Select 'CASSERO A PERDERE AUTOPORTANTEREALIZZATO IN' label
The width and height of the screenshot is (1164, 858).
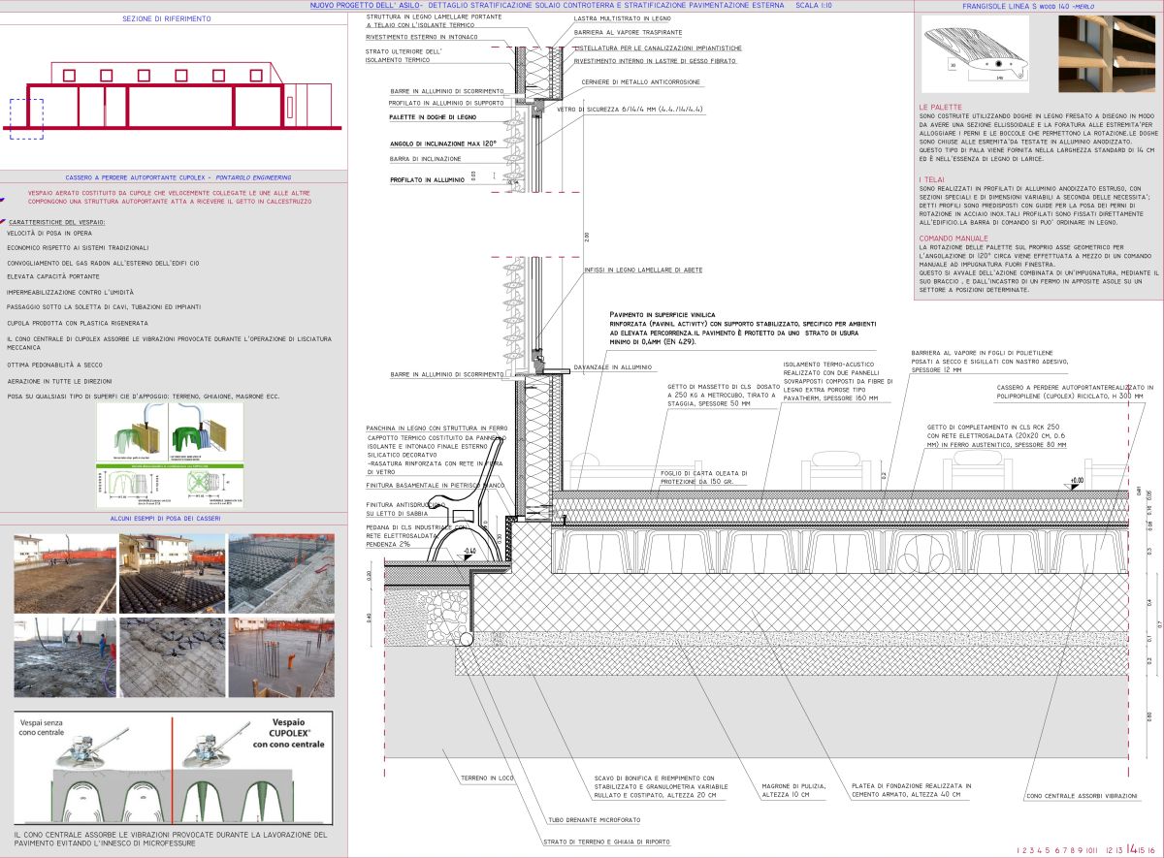click(1075, 387)
